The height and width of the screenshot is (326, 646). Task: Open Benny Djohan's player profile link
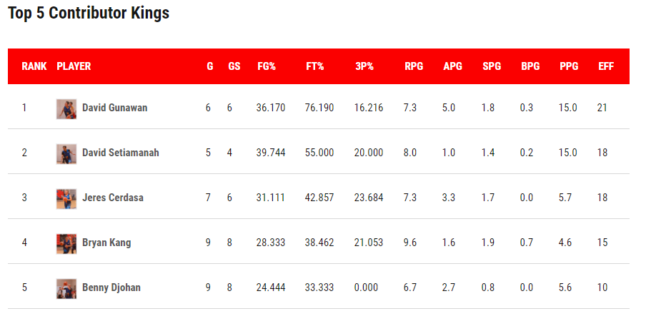point(111,288)
